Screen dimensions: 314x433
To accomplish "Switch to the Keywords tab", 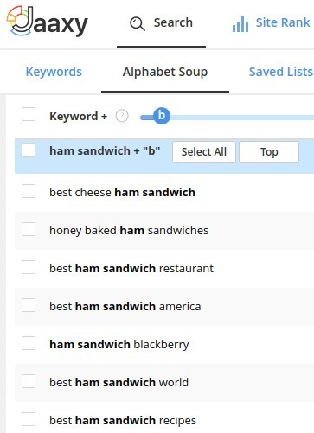I will pos(54,72).
